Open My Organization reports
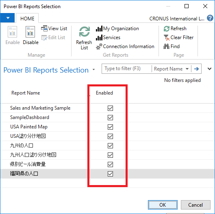This screenshot has height=214, width=215. 117,29
